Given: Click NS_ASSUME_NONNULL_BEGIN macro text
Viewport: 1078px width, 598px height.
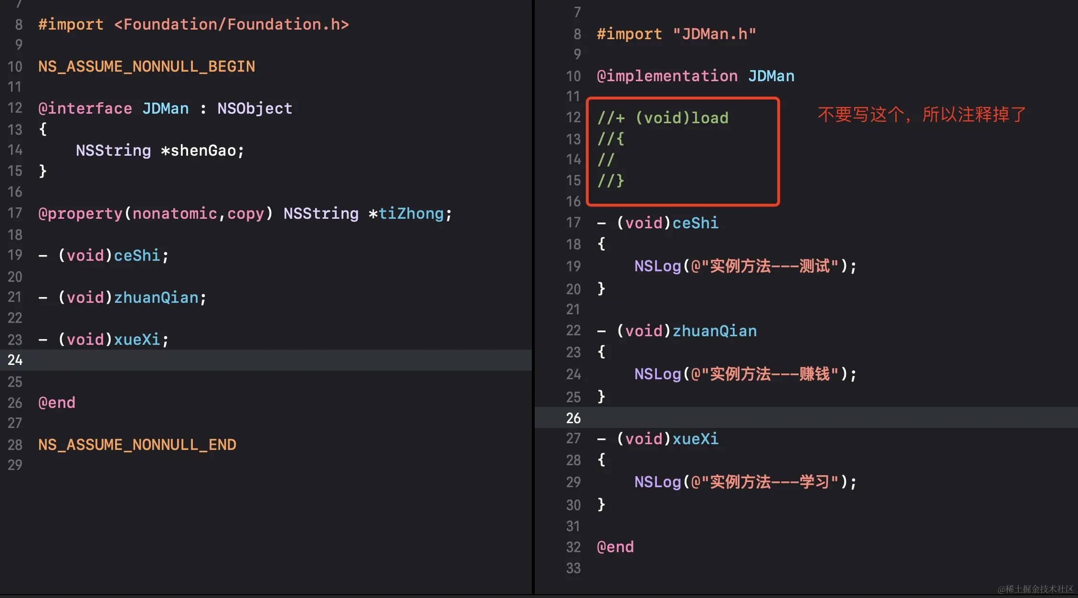Looking at the screenshot, I should click(x=147, y=66).
